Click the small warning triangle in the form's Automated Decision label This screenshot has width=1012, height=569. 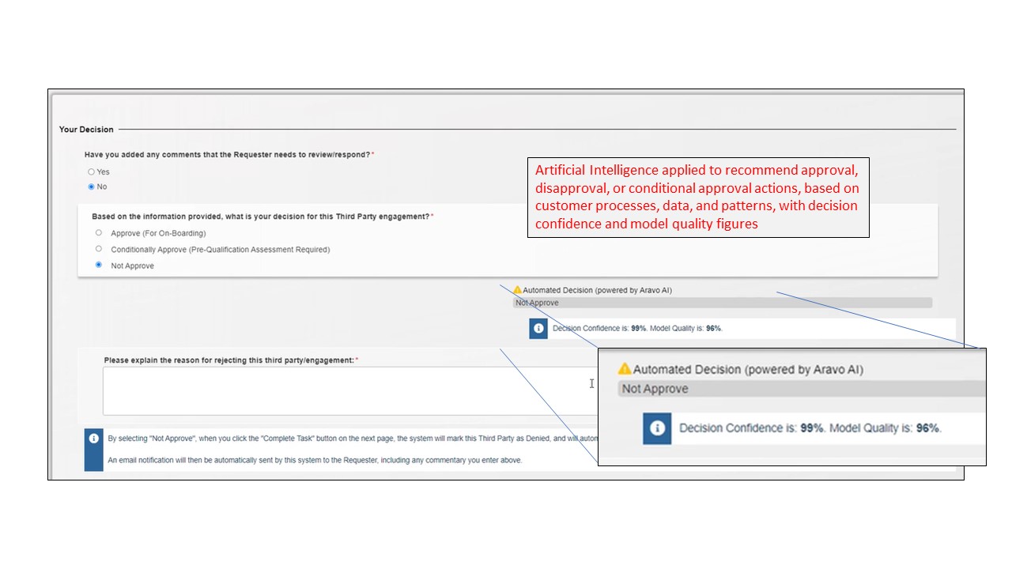[517, 290]
